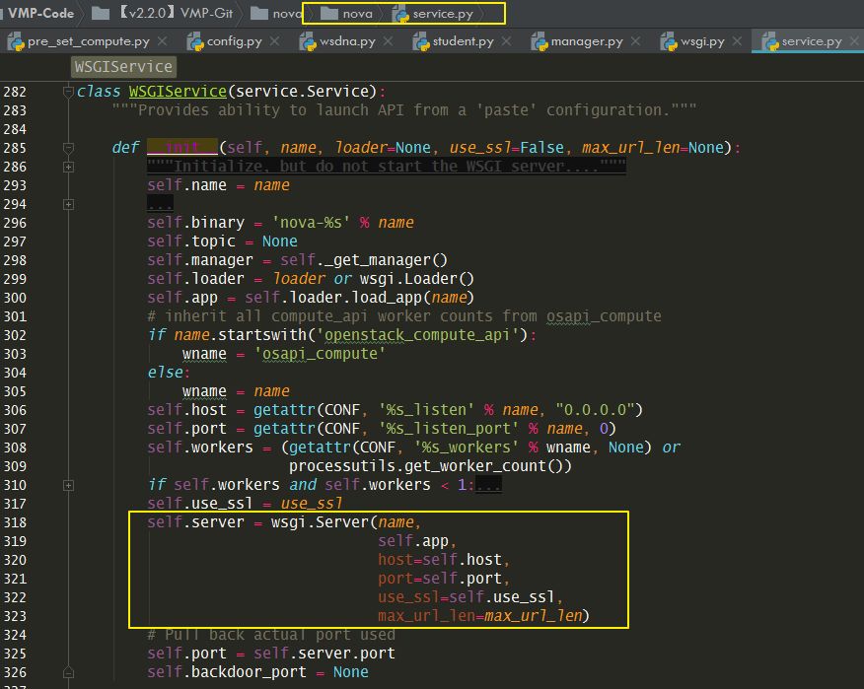
Task: Click the gutter fold marker at line 326
Action: 67,672
